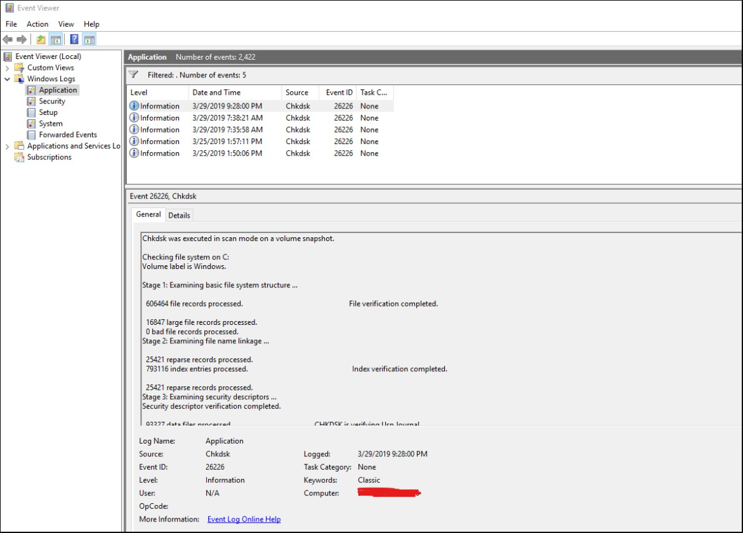Open the System log

tap(50, 124)
